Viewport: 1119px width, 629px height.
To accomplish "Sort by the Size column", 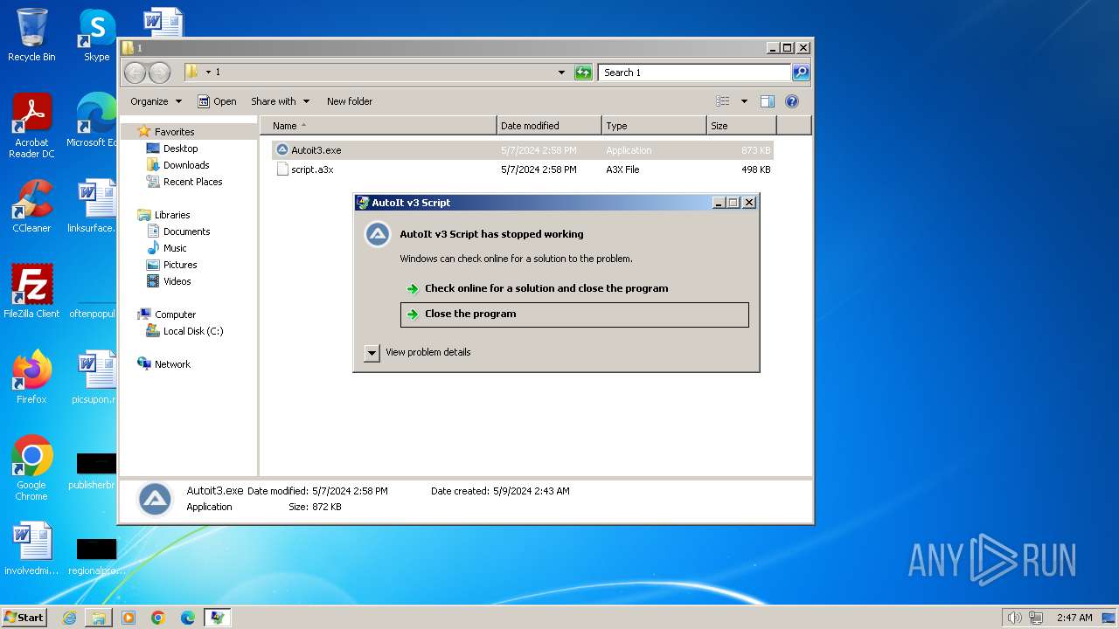I will 741,126.
